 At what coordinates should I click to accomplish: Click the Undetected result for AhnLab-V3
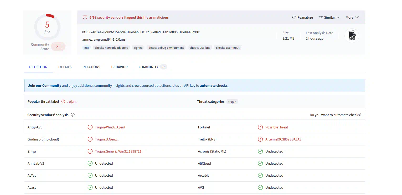[x=104, y=163]
